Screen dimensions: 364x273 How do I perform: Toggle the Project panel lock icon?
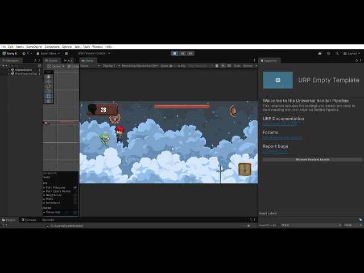250,220
